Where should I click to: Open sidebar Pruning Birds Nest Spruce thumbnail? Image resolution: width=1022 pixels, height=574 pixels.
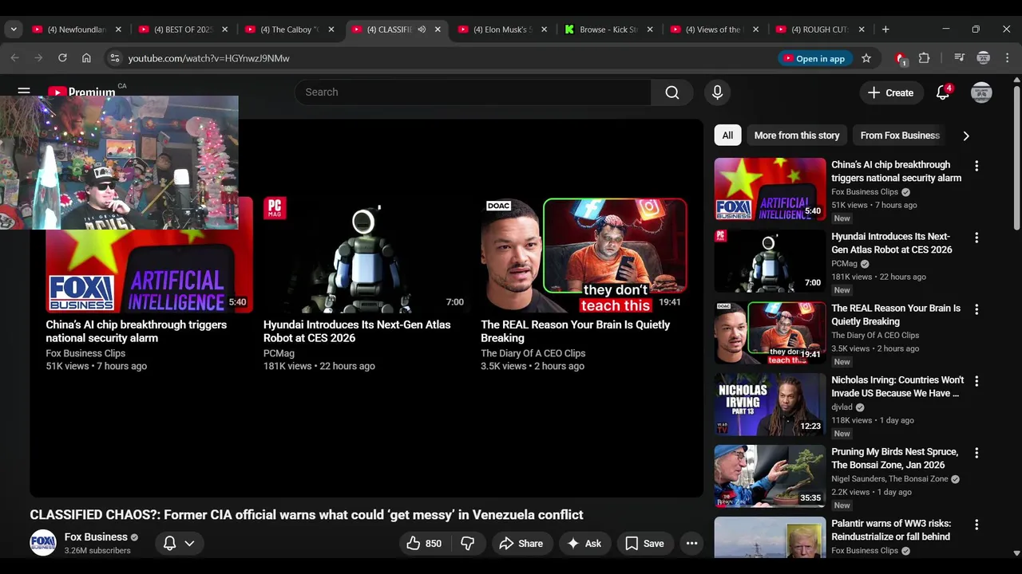770,476
